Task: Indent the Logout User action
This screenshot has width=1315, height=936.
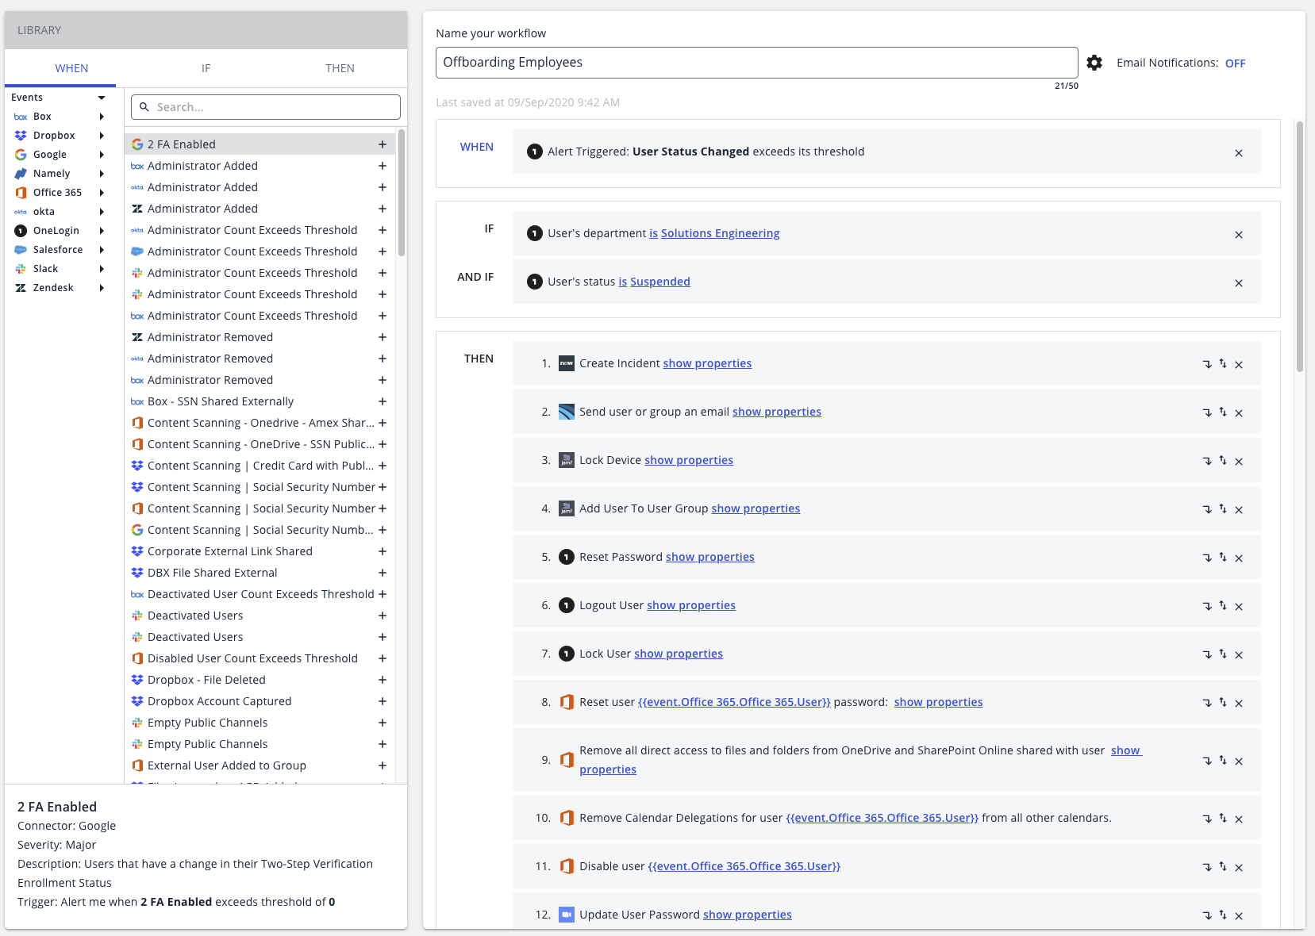Action: (1207, 606)
